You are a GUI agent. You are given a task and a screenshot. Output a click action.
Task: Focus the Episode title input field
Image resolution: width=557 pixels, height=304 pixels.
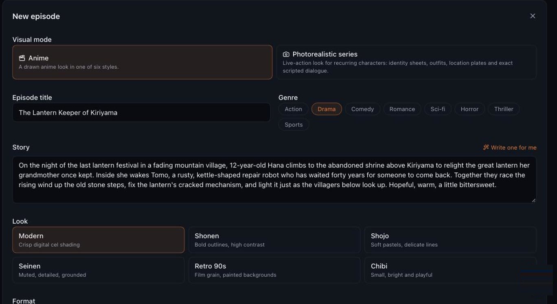[x=141, y=113]
